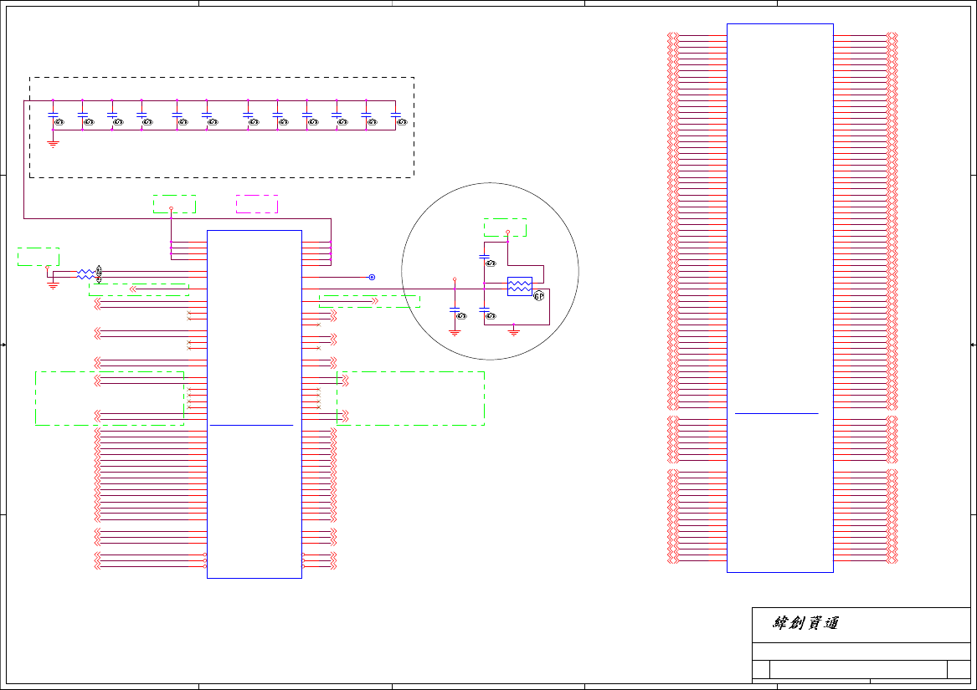Select the large connector block on the right

point(780,298)
